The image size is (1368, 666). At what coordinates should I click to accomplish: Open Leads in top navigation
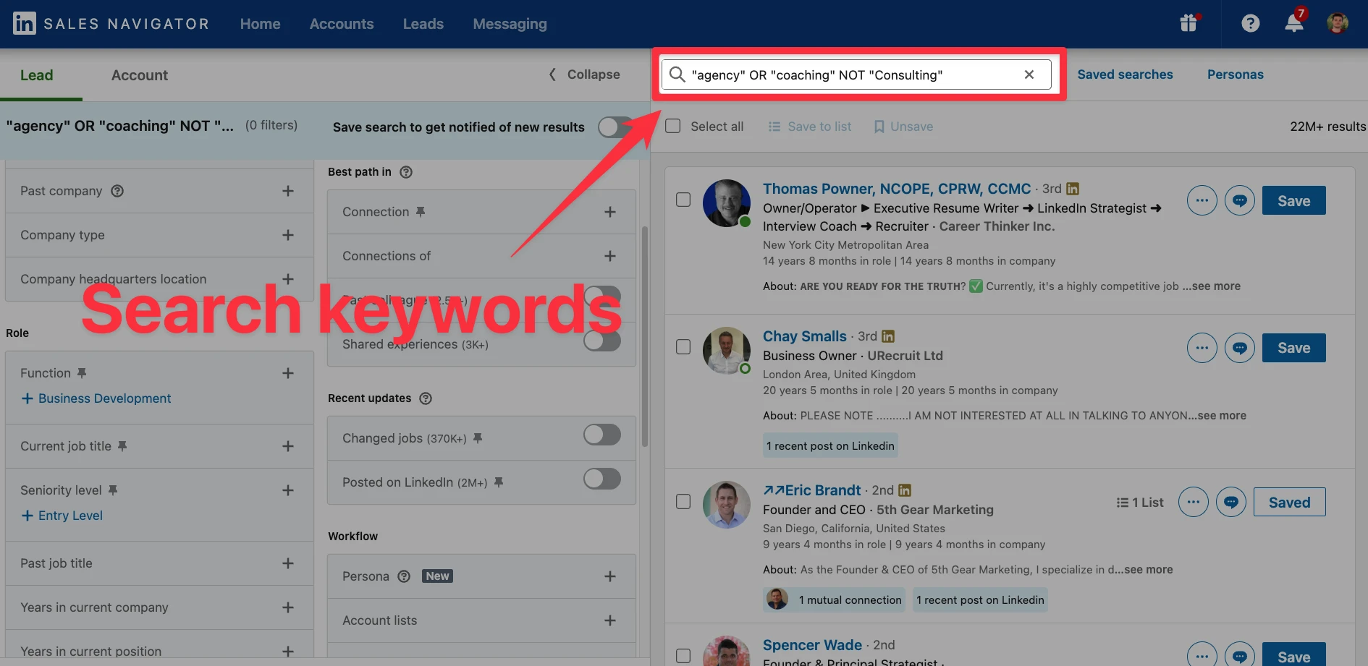click(423, 24)
